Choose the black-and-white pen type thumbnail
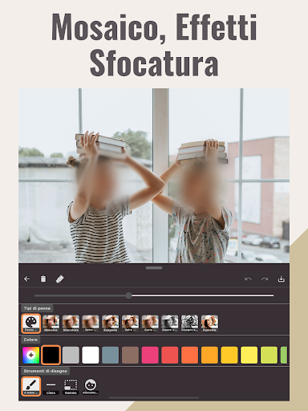This screenshot has width=308, height=411. click(x=170, y=324)
